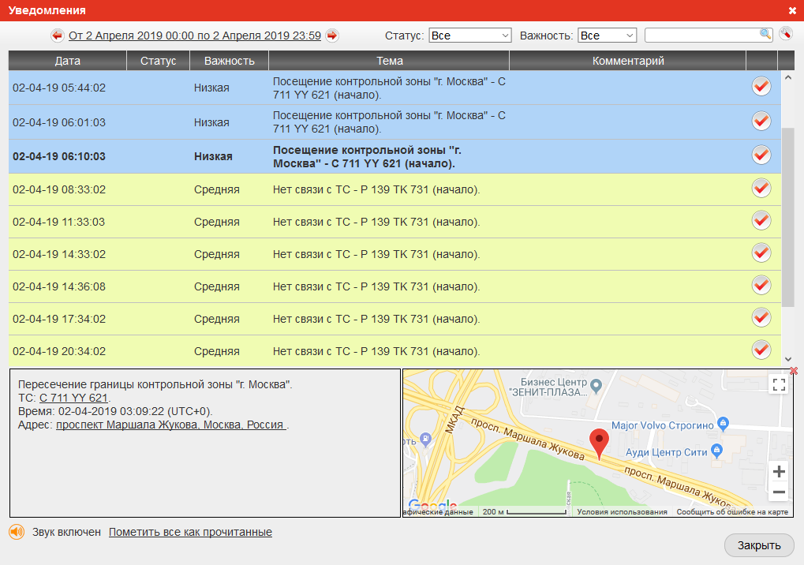Select Нет связи row at 11:33:03

(395, 222)
